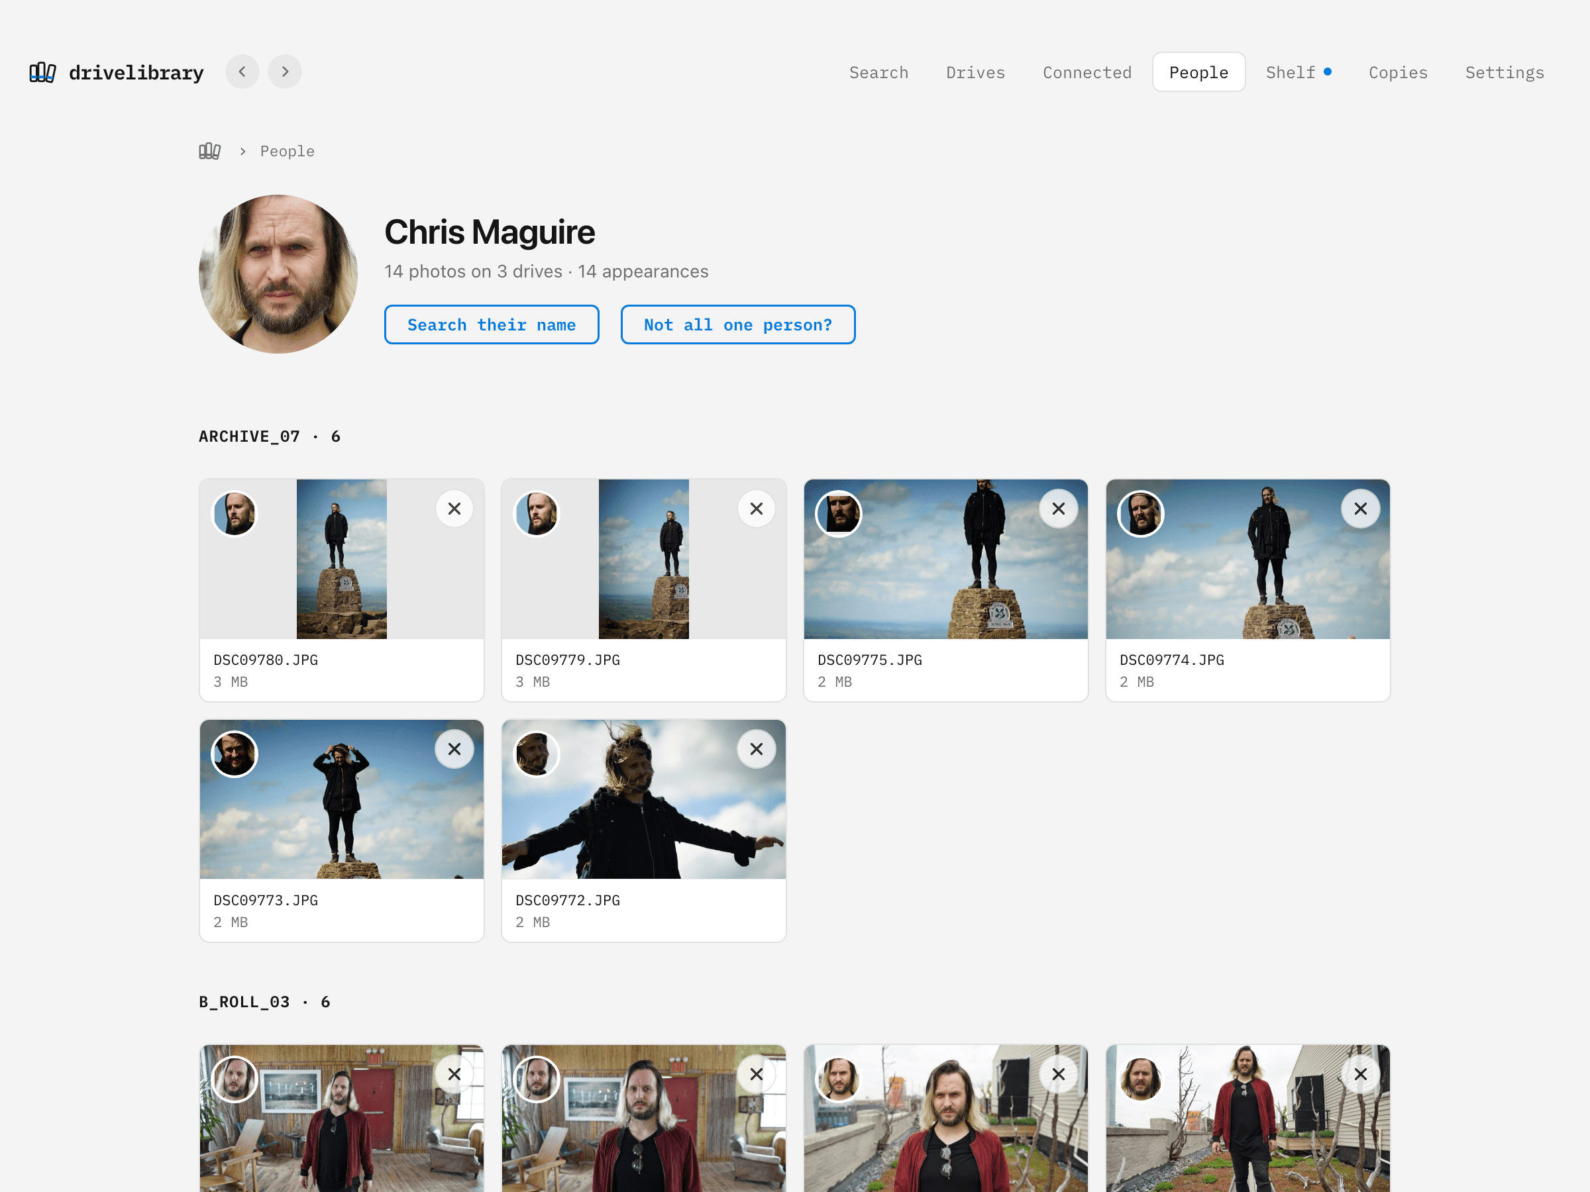Go back with the left arrow button

tap(242, 72)
